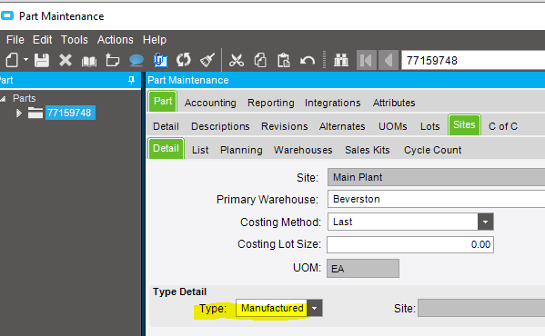
Task: Click the open book toolbar icon
Action: [89, 61]
